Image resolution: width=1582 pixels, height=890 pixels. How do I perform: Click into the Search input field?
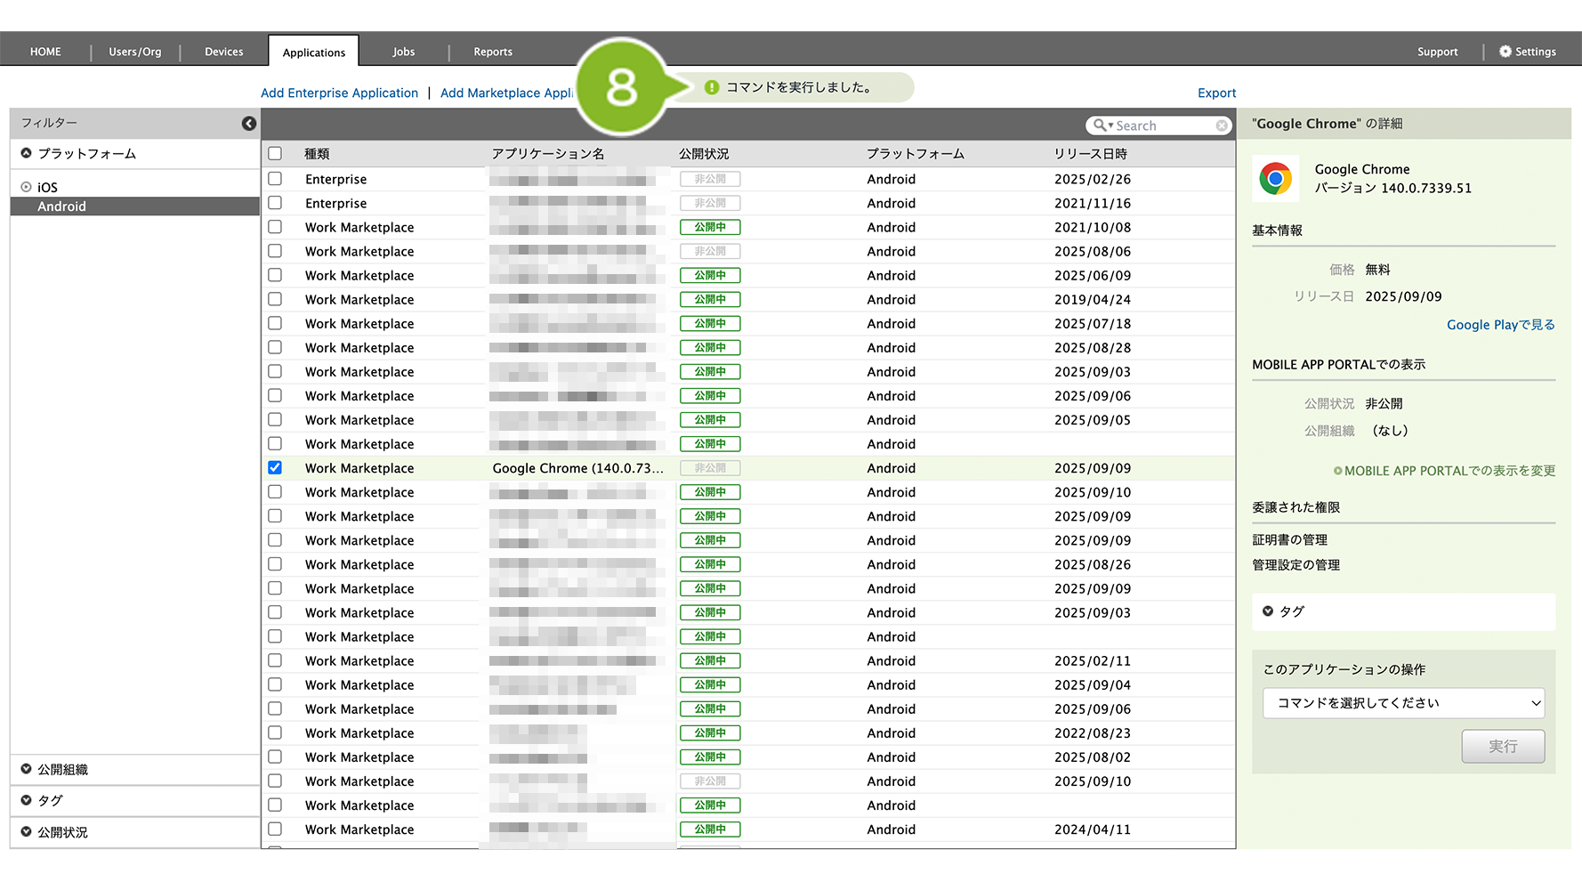[x=1162, y=125]
